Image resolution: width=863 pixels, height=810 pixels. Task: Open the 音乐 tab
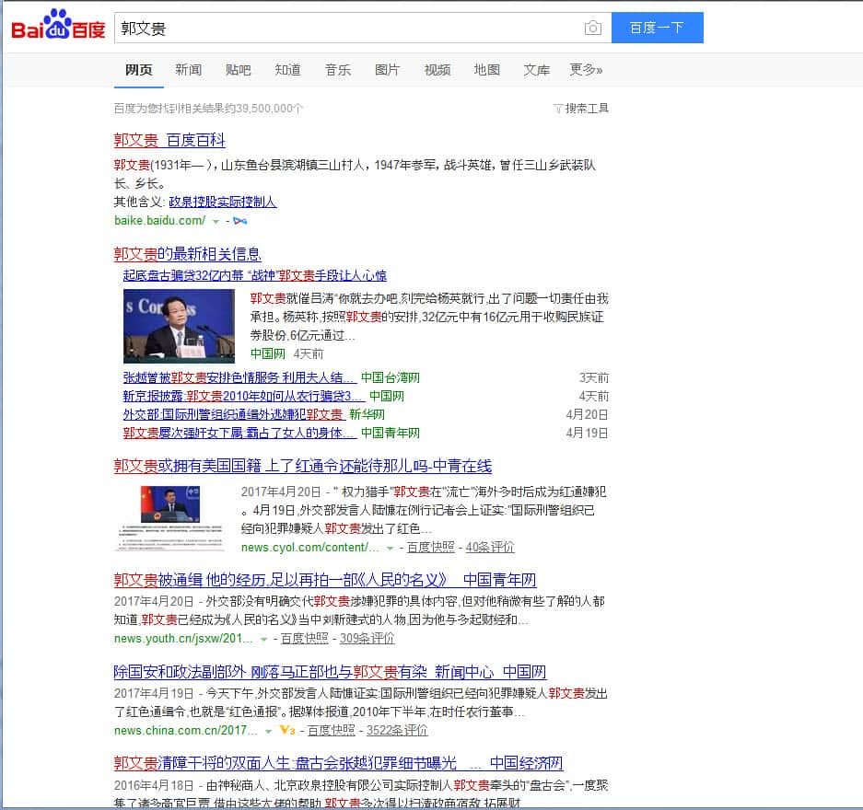click(x=337, y=69)
